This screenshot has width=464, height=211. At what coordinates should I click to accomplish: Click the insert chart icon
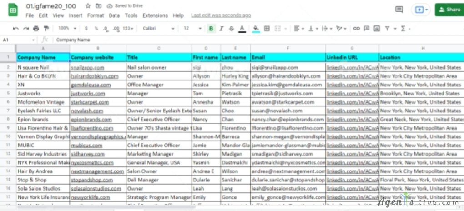tap(377, 28)
